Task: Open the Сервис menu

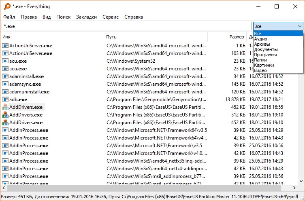Action: 111,17
